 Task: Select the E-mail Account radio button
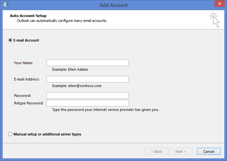coord(10,40)
